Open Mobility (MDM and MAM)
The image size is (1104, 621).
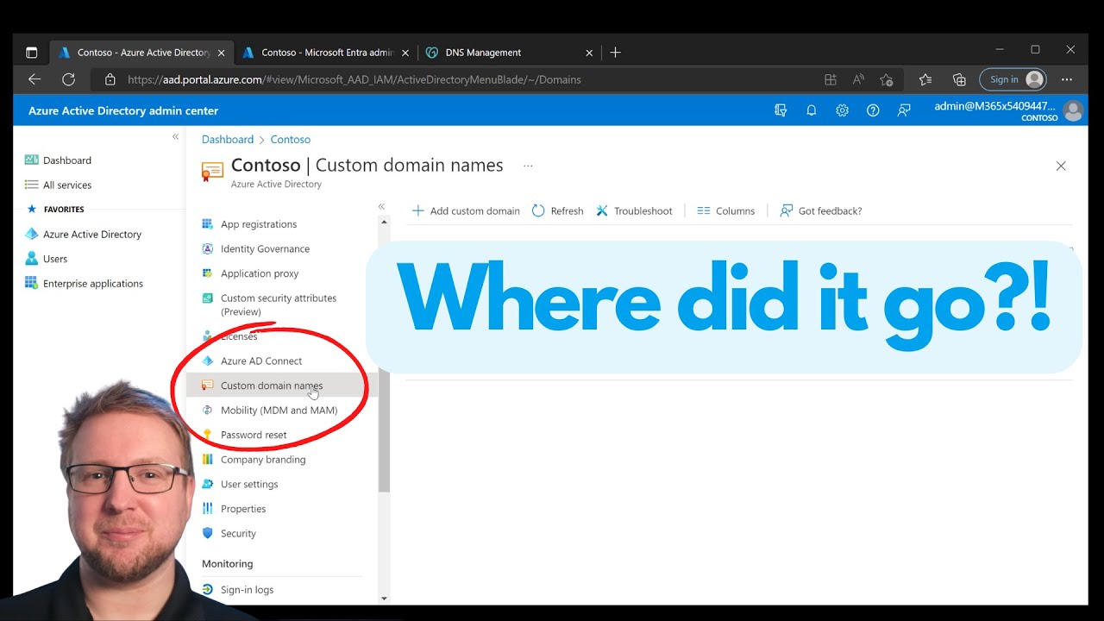point(279,411)
